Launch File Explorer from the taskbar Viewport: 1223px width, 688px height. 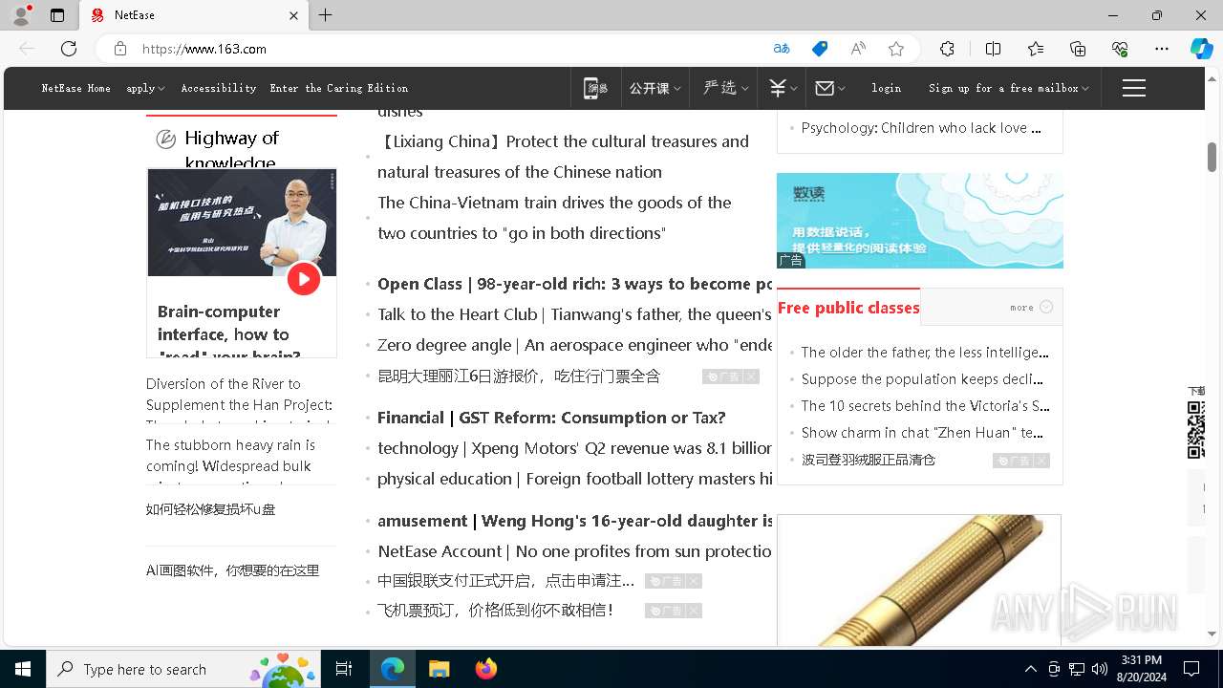[439, 669]
